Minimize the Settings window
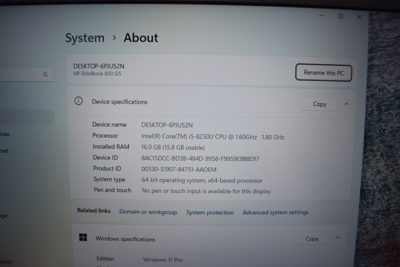400x267 pixels. pyautogui.click(x=322, y=16)
